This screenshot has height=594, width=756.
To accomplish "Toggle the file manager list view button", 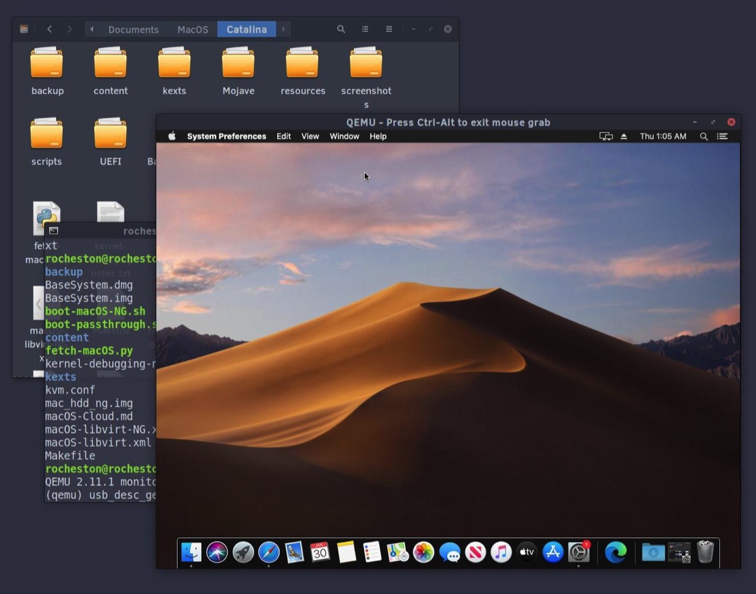I will 365,29.
